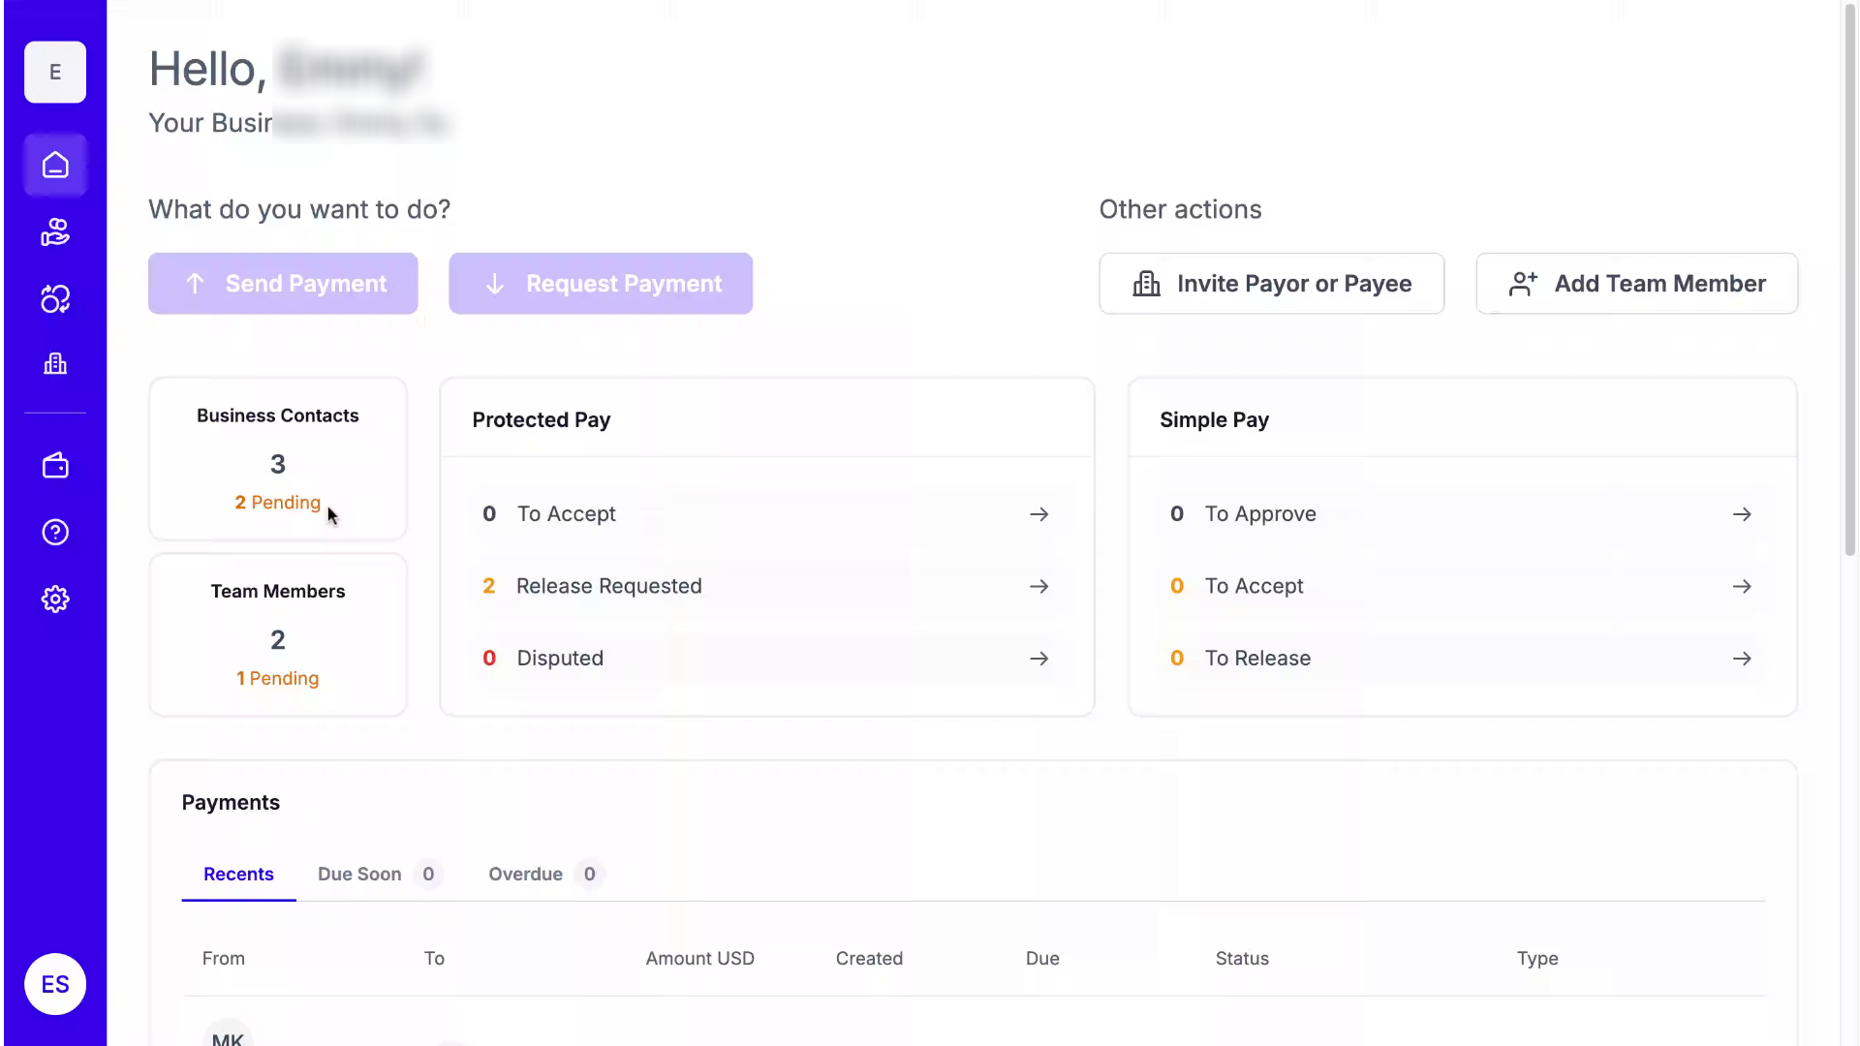Expand Protected Pay To Accept arrow
The height and width of the screenshot is (1046, 1860).
1038,514
